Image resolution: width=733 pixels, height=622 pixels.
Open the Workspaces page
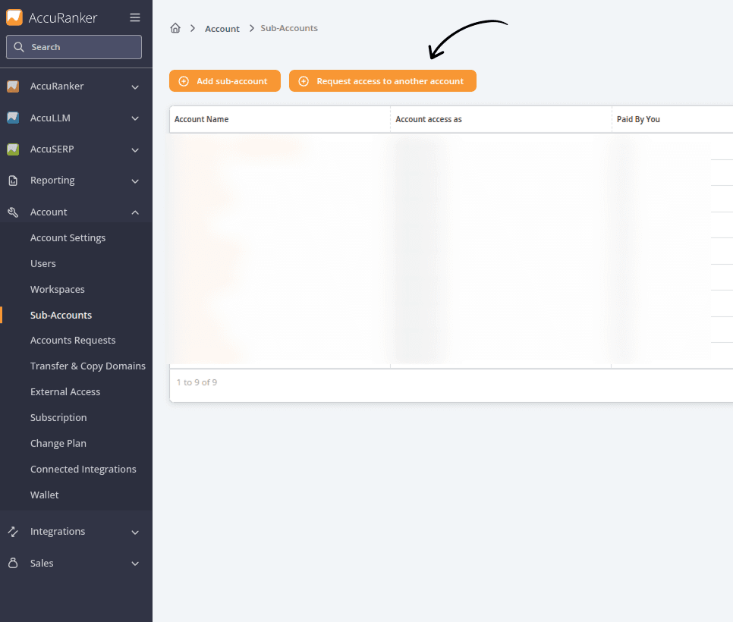[x=58, y=289]
